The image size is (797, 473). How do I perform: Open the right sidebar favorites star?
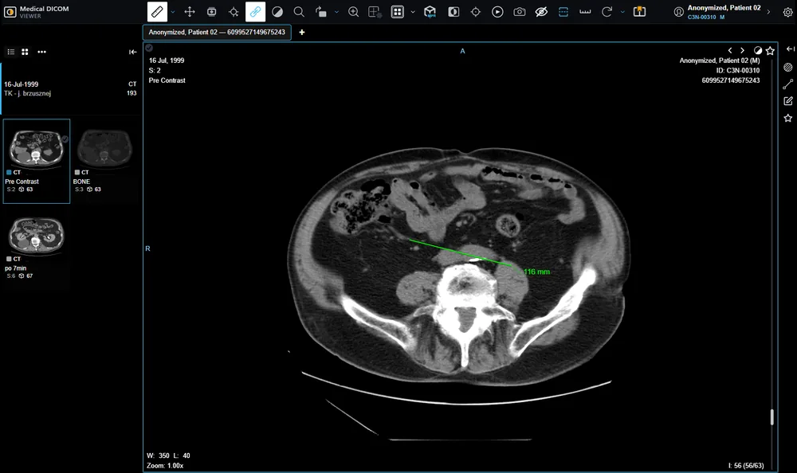(788, 118)
